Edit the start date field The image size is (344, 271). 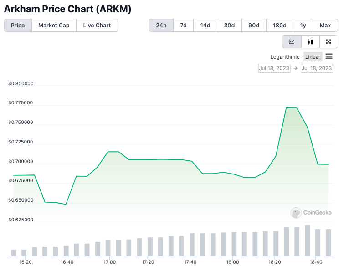(274, 68)
